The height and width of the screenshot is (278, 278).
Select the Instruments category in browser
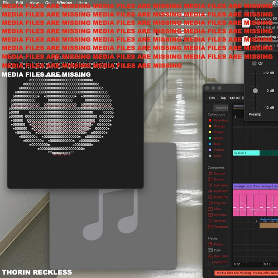tap(218, 185)
